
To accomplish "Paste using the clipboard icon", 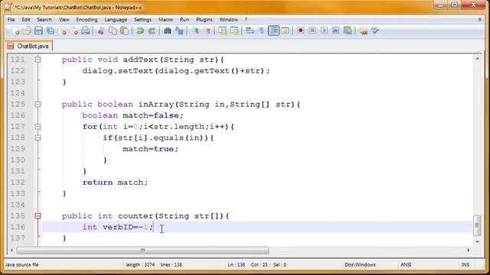I will point(124,31).
